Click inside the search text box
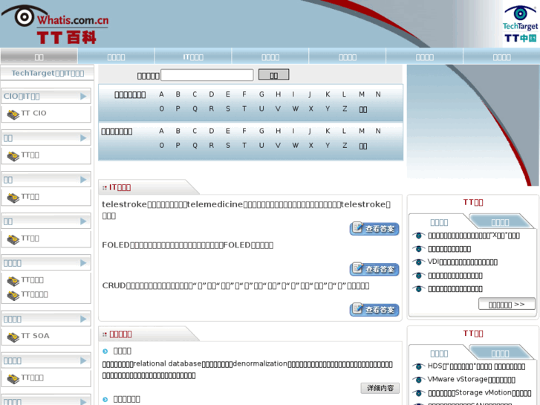The width and height of the screenshot is (540, 405). point(207,75)
